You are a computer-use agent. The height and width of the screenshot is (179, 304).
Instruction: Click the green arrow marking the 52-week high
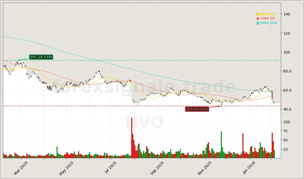click(x=22, y=59)
